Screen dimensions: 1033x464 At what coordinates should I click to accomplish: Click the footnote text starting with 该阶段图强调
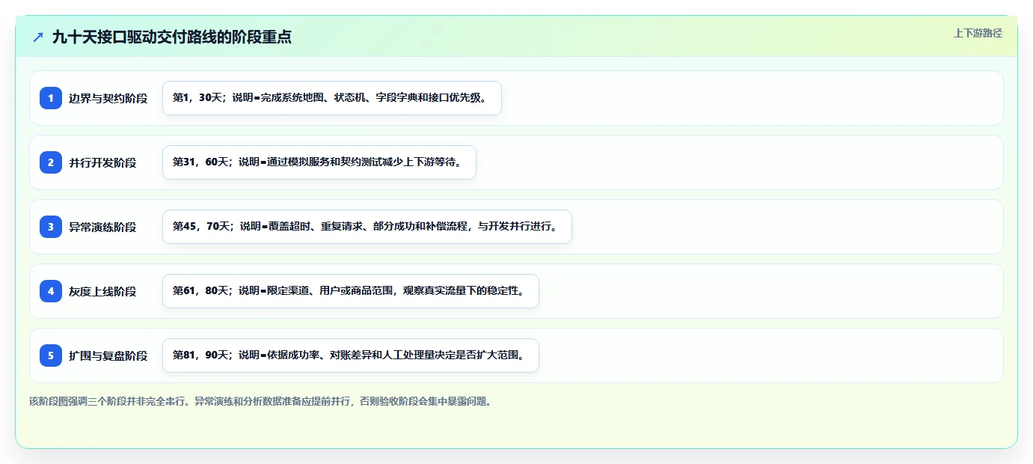pos(260,401)
